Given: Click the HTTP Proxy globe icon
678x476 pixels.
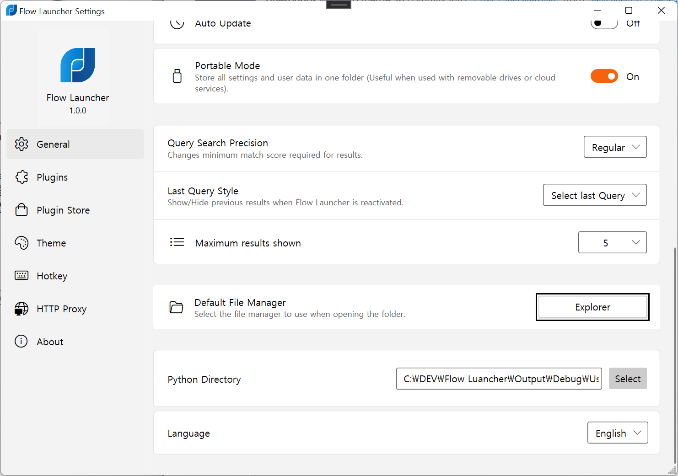Looking at the screenshot, I should [22, 309].
